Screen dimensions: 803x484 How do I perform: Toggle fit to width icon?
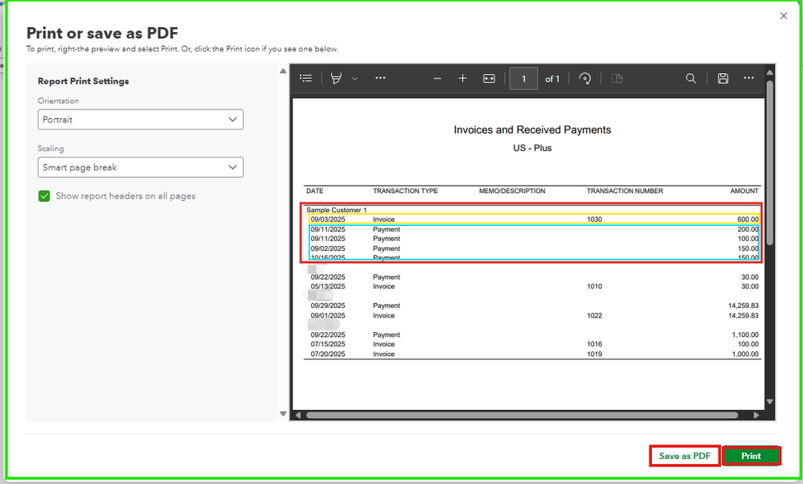click(x=489, y=78)
